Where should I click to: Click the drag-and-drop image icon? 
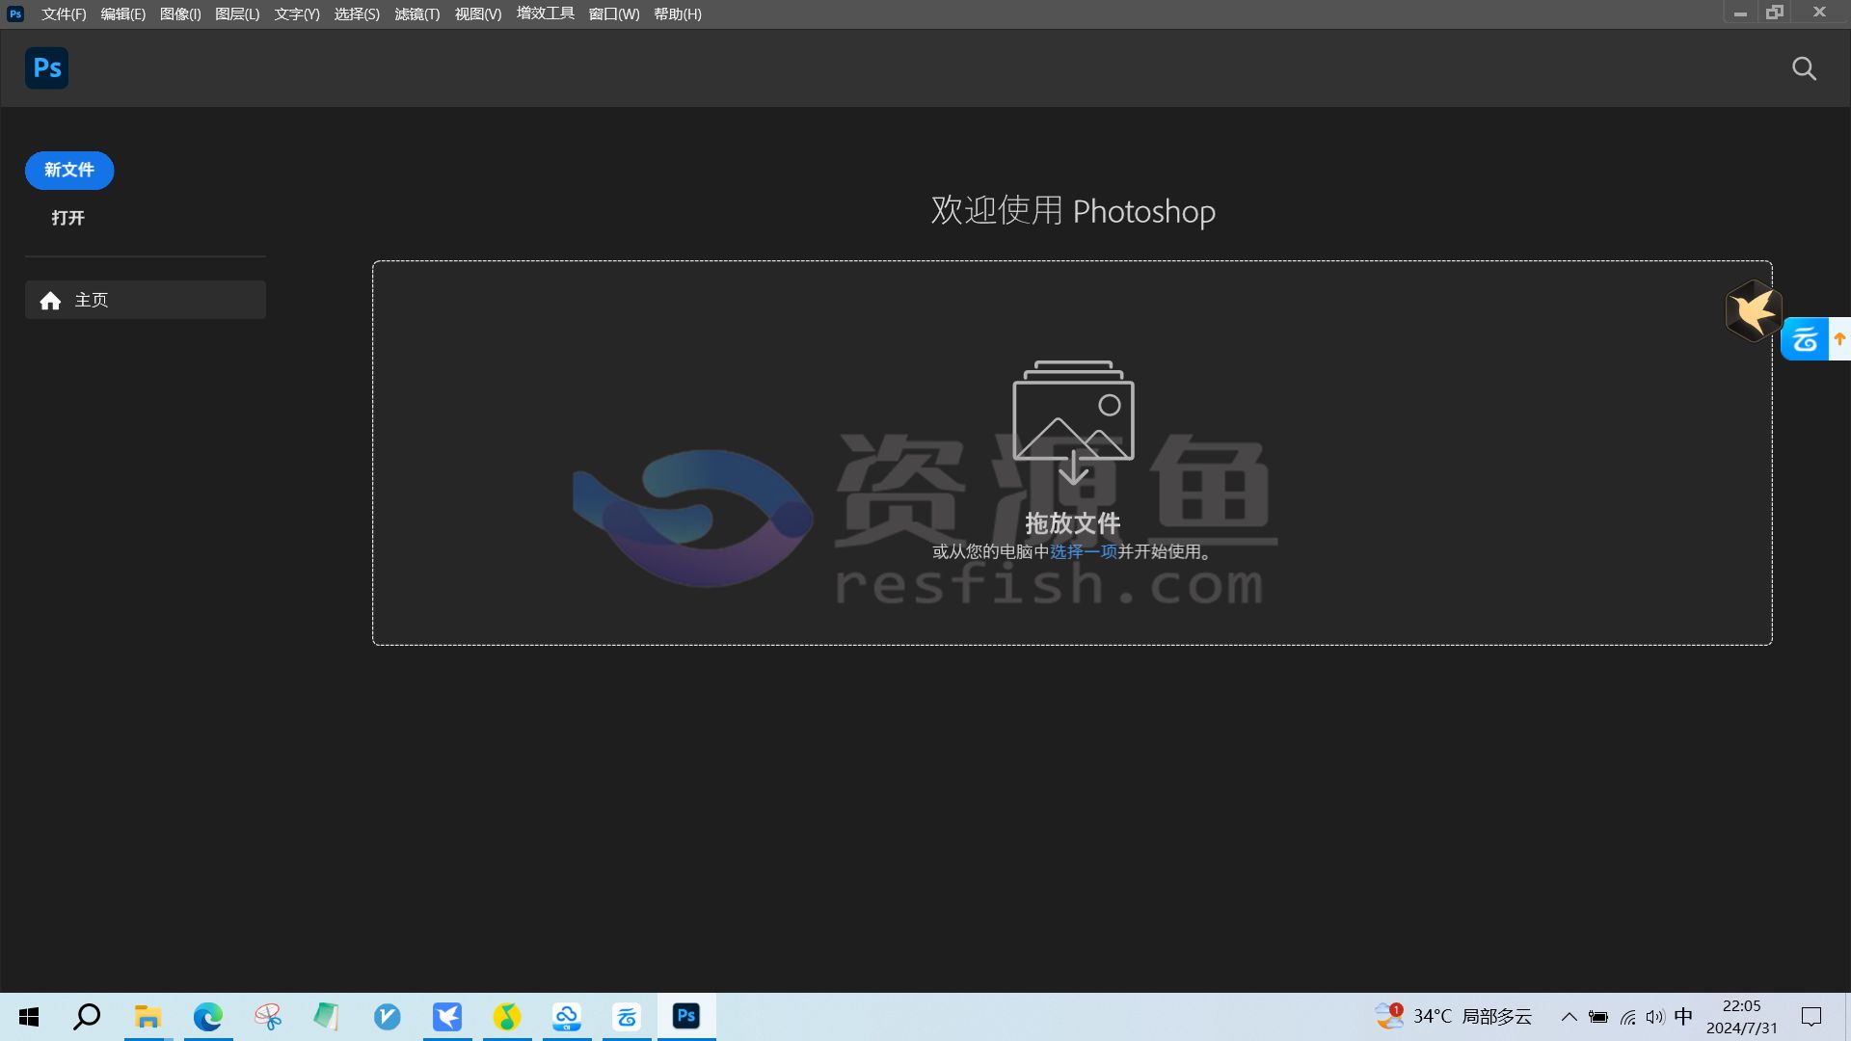(1073, 422)
